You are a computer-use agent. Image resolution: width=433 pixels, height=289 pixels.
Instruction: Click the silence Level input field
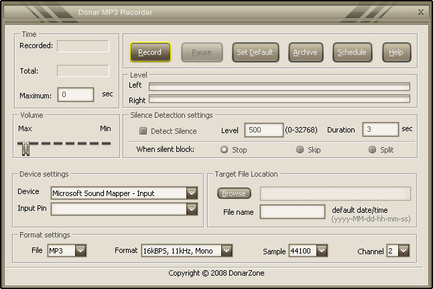tap(263, 130)
